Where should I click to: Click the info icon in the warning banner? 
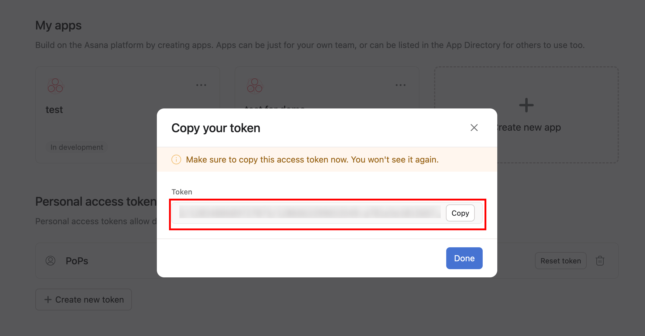click(176, 159)
